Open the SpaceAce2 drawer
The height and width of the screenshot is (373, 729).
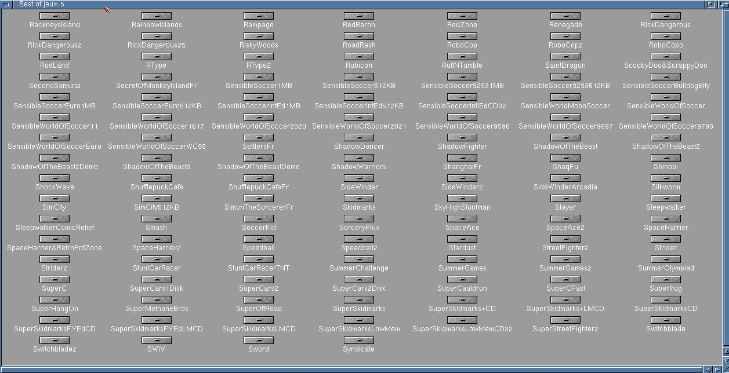click(x=565, y=219)
